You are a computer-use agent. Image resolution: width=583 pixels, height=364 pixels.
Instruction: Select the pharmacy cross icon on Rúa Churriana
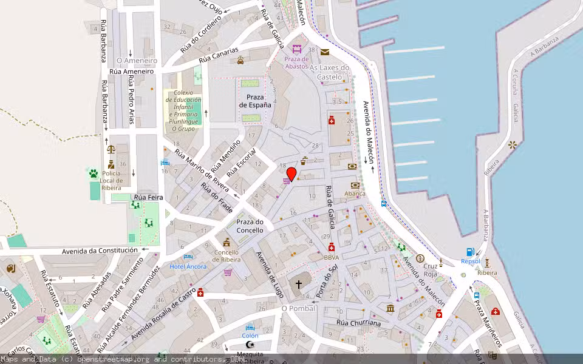coord(439,314)
